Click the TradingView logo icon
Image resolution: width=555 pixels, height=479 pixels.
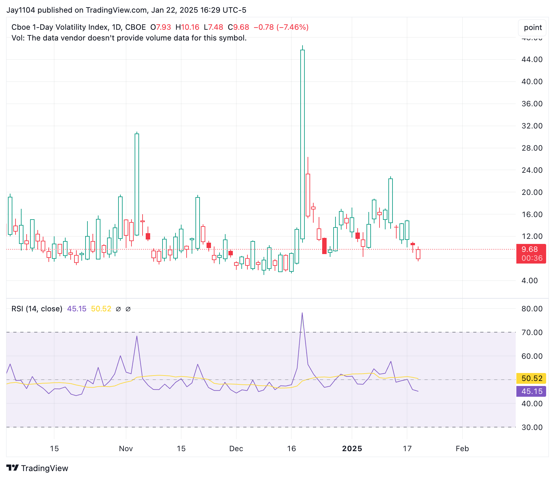[x=13, y=468]
